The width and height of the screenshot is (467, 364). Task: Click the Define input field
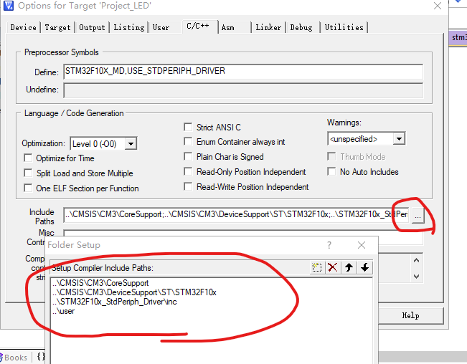pyautogui.click(x=243, y=72)
